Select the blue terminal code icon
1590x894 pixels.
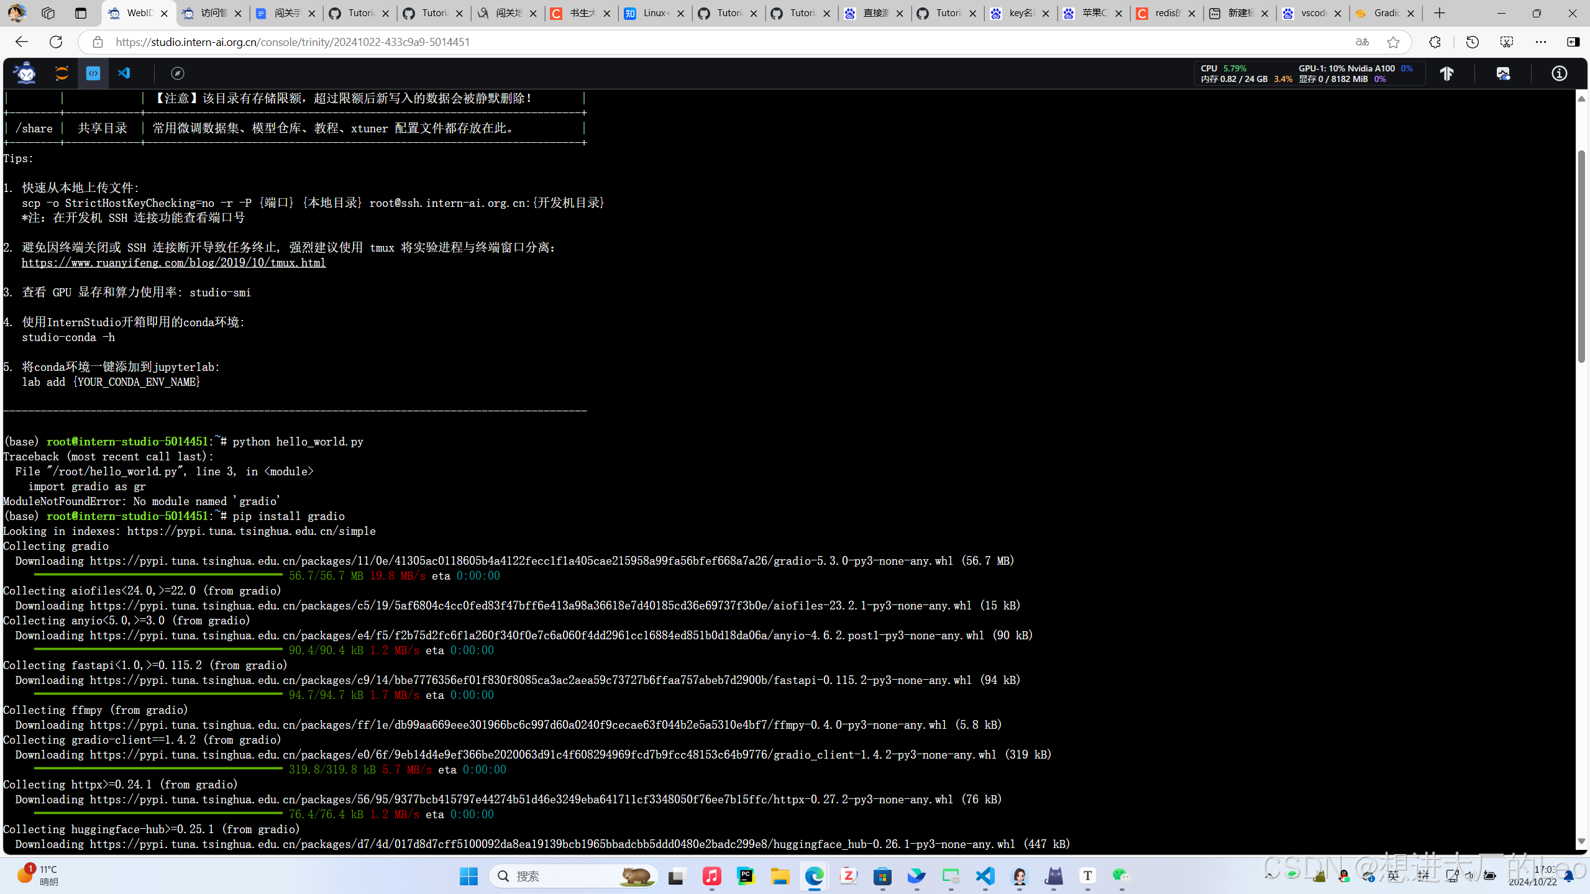click(x=93, y=73)
